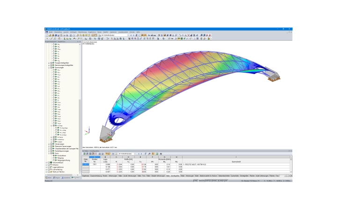Go to next load case in main toolbar
The height and width of the screenshot is (210, 337).
point(134,35)
